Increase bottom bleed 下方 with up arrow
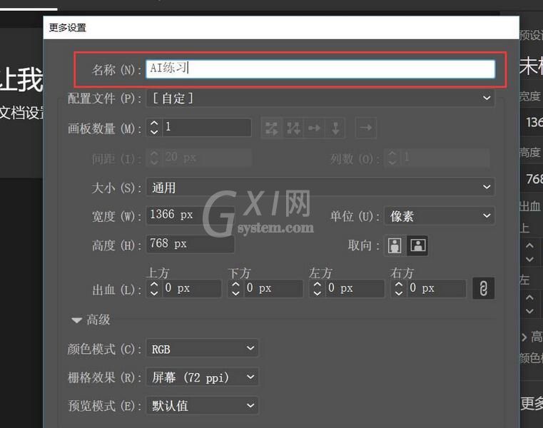The height and width of the screenshot is (428, 543). pyautogui.click(x=236, y=285)
